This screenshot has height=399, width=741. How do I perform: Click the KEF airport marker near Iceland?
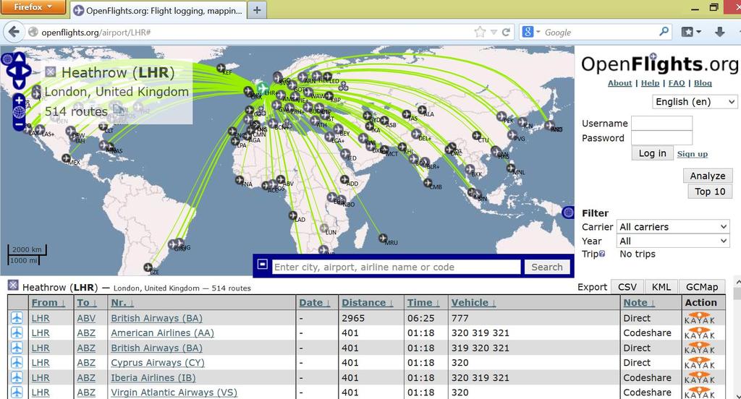(221, 69)
